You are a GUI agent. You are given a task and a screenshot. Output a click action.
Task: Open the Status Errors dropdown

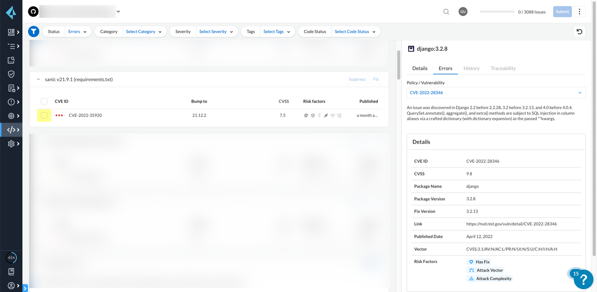click(77, 32)
